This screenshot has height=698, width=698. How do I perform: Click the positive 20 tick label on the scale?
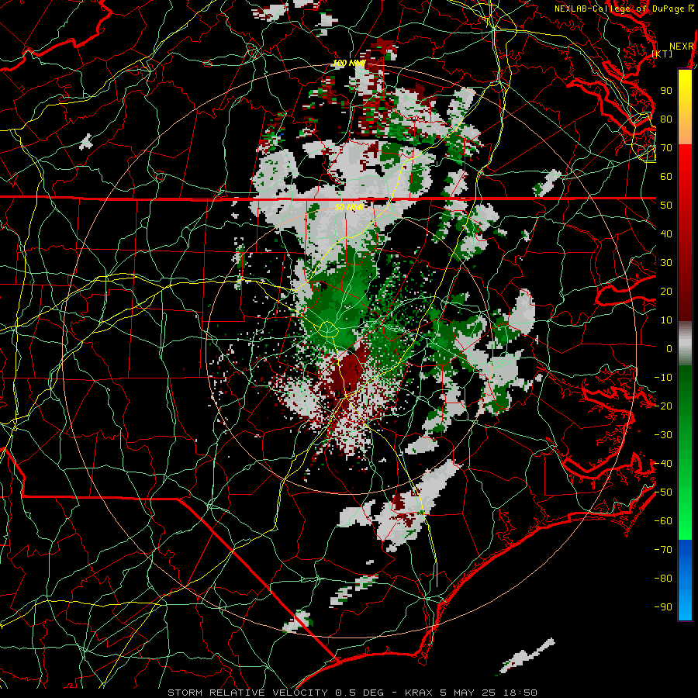[x=666, y=291]
